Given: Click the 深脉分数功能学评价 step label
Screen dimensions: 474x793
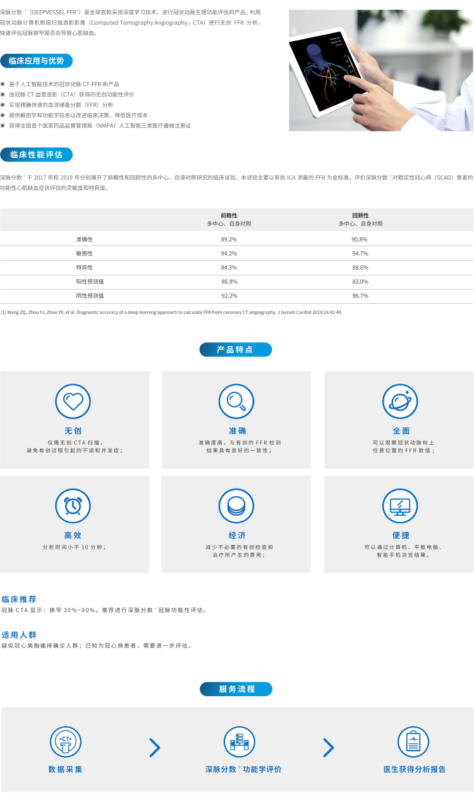Looking at the screenshot, I should click(243, 770).
